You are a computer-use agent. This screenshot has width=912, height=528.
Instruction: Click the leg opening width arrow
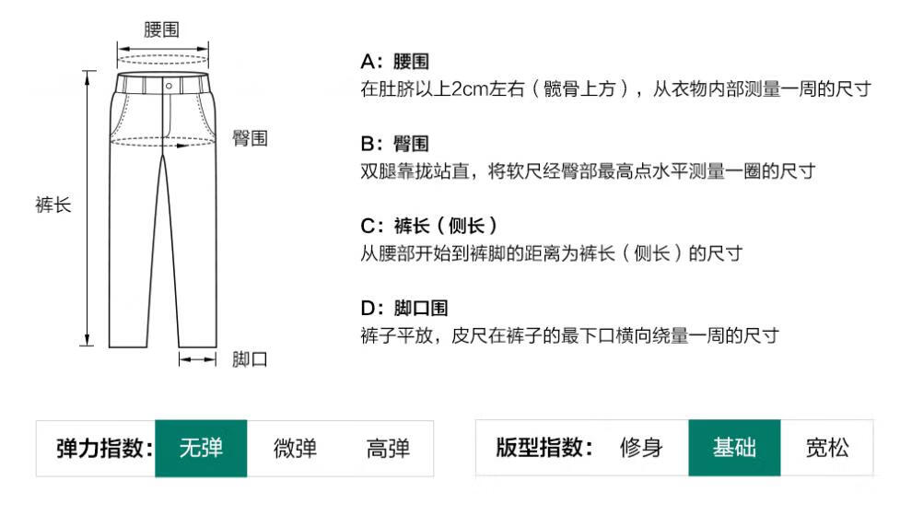tap(198, 359)
